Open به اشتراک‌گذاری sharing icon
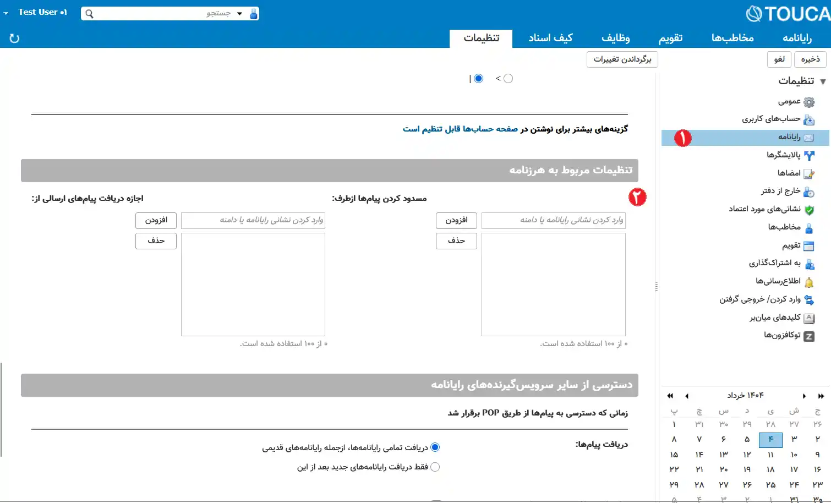Image resolution: width=831 pixels, height=503 pixels. [808, 264]
